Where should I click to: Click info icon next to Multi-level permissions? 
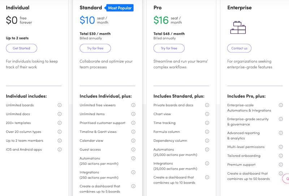281,147
